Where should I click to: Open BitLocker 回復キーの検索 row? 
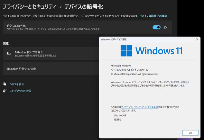pos(51,69)
